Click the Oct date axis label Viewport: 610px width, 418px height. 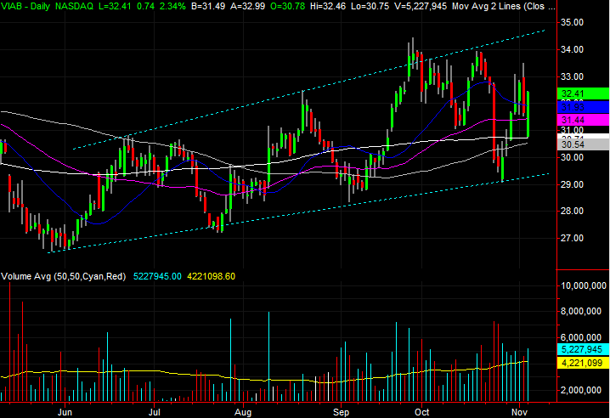coord(422,412)
